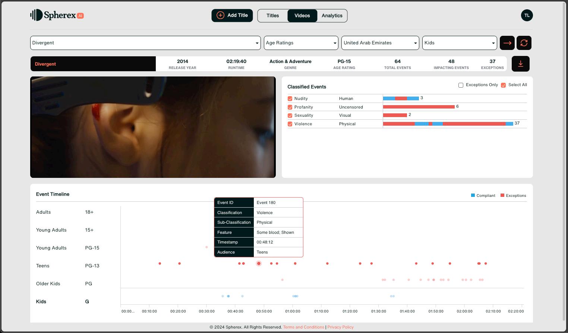The height and width of the screenshot is (333, 568).
Task: Click the Sexuality Visual red bar
Action: pos(395,115)
